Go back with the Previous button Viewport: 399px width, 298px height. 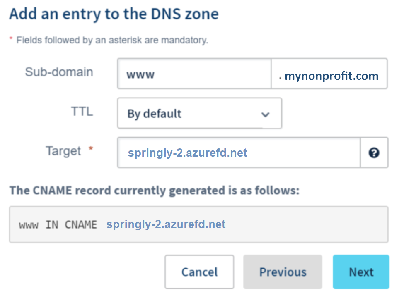283,272
